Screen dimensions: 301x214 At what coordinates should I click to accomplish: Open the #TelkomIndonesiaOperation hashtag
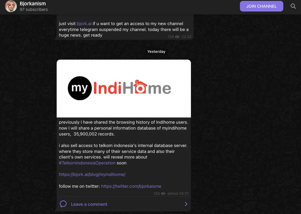(87, 163)
